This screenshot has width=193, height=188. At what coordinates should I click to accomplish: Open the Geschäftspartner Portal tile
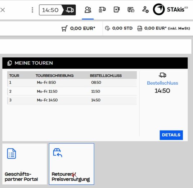pyautogui.click(x=24, y=164)
